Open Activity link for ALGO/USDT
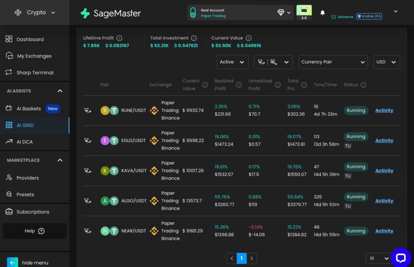414x267 pixels. click(384, 201)
